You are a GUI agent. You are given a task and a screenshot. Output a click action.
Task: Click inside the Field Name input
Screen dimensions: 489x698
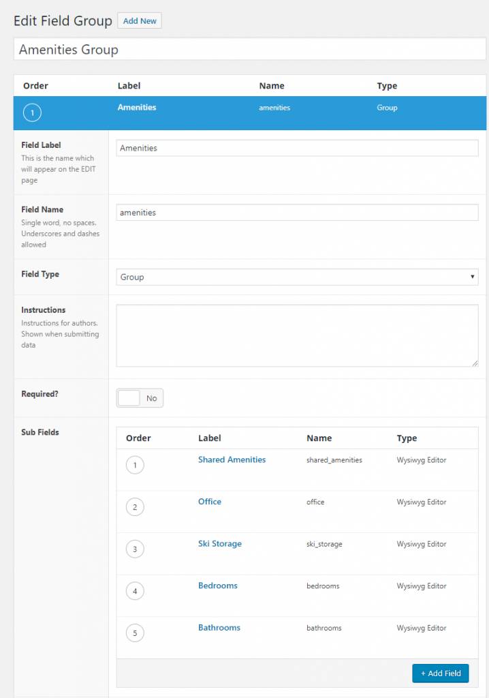298,212
